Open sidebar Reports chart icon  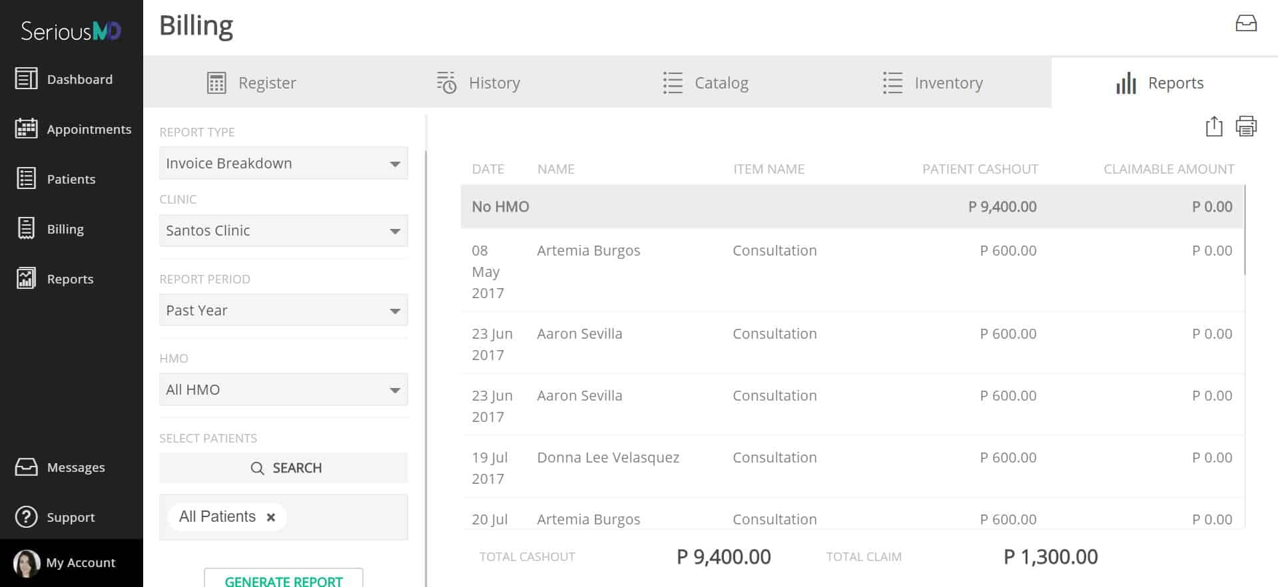tap(26, 278)
